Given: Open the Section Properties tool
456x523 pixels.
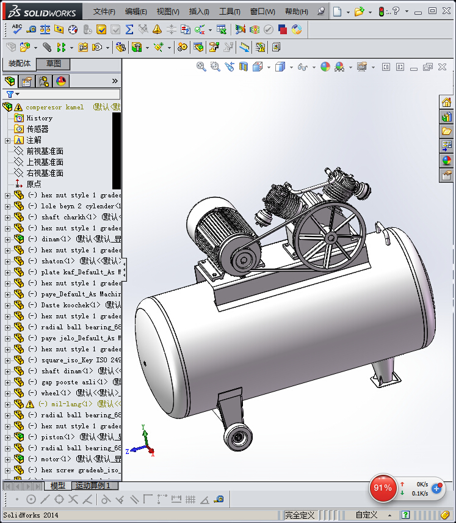Looking at the screenshot, I should pos(59,29).
